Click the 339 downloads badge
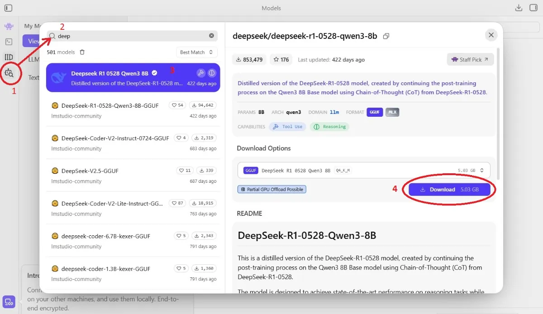The width and height of the screenshot is (543, 314). pos(206,171)
